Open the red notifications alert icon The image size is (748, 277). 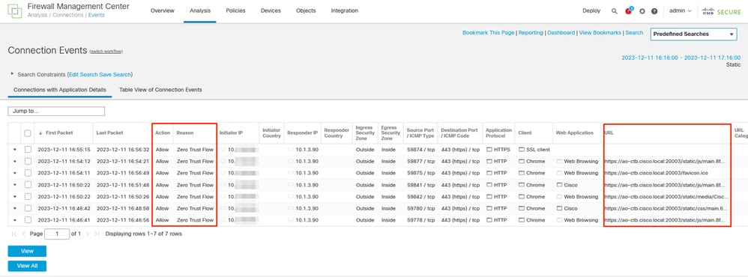click(x=628, y=10)
